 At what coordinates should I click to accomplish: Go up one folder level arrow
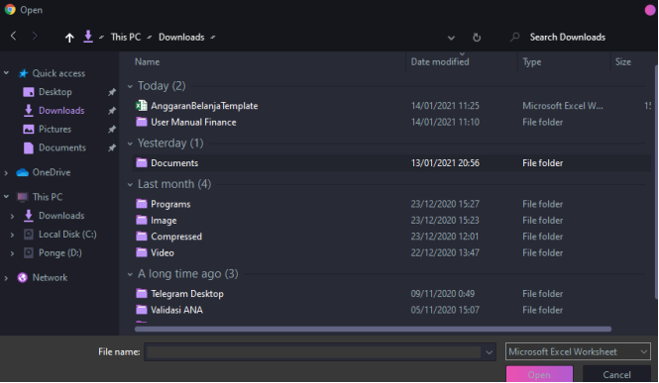(x=69, y=38)
